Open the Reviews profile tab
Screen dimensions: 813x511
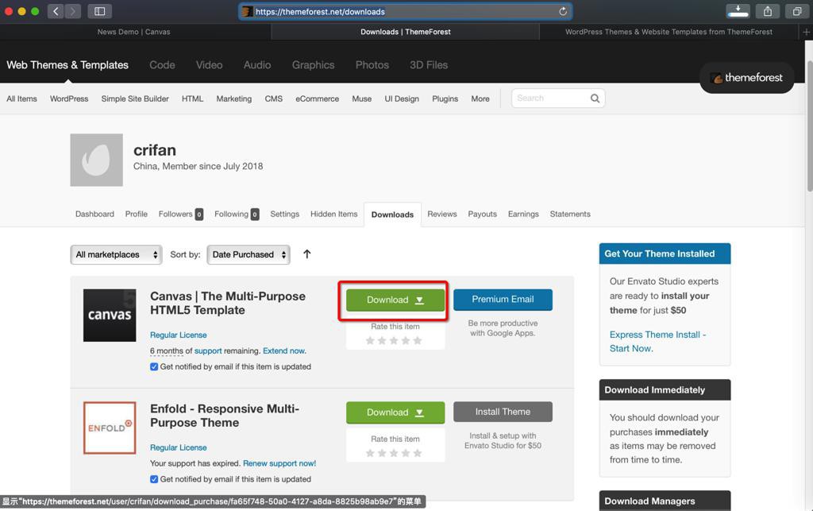(441, 214)
